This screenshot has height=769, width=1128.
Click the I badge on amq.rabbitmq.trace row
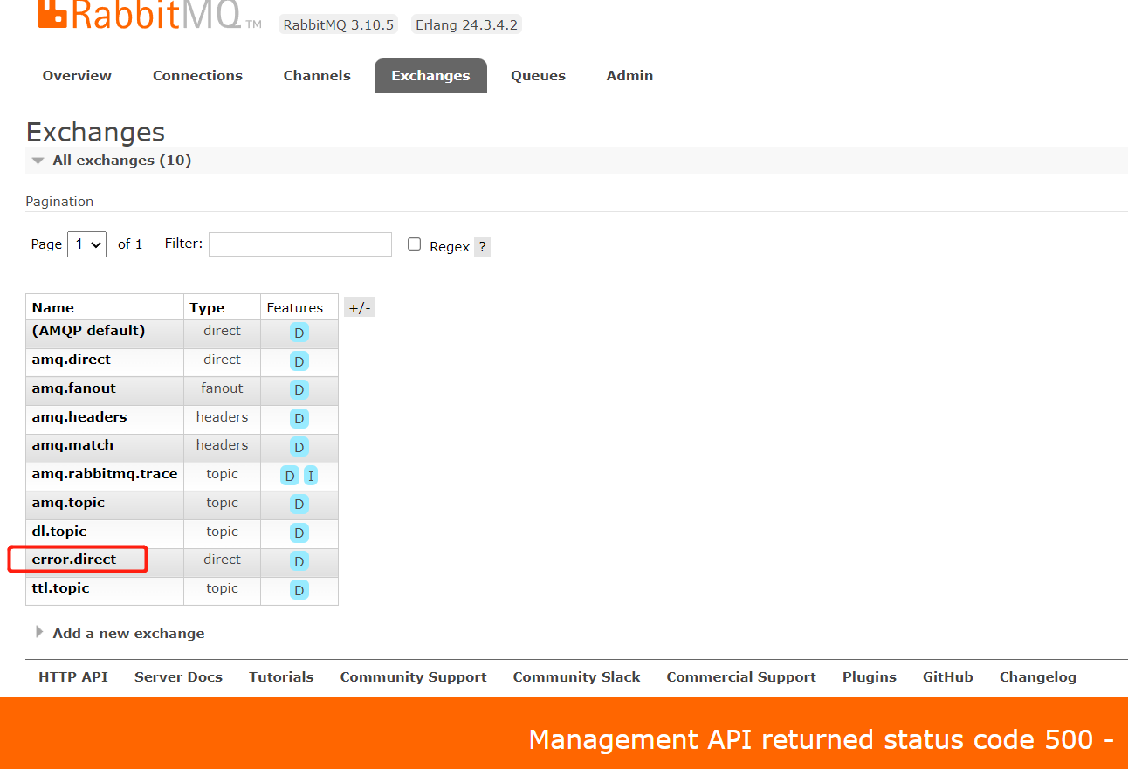(x=311, y=476)
